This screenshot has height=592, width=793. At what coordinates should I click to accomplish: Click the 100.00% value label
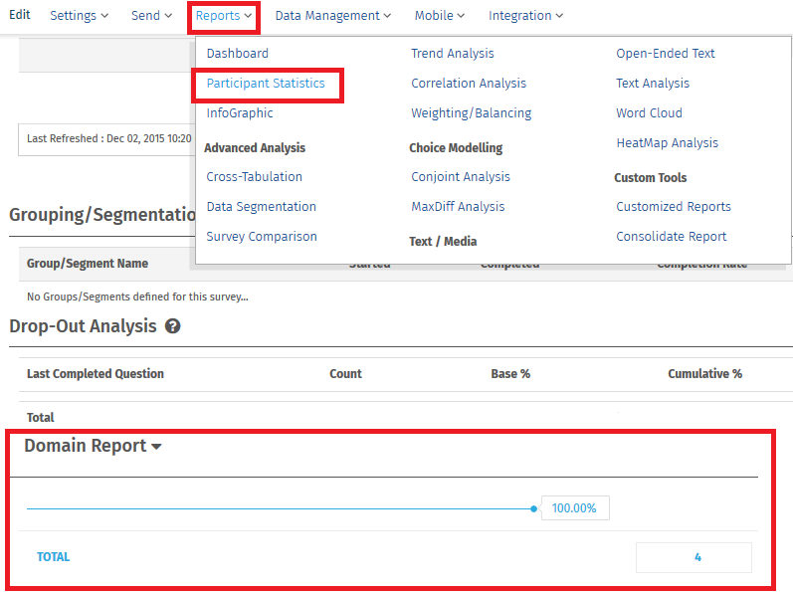coord(575,508)
